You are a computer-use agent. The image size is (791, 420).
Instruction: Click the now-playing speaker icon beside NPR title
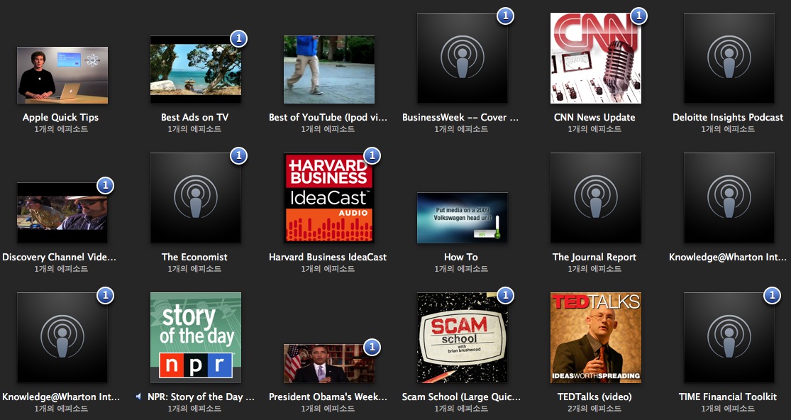(x=138, y=397)
